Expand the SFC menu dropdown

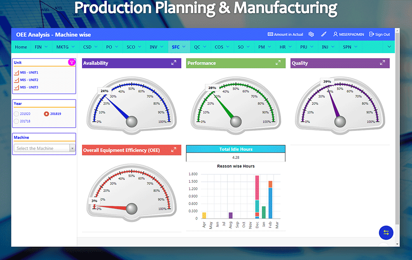tap(178, 47)
